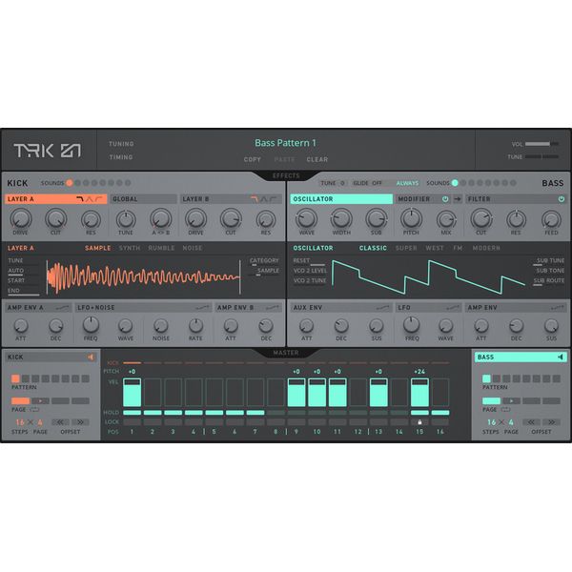Shift Bass offset left with double arrow
This screenshot has height=572, width=572.
tap(531, 422)
